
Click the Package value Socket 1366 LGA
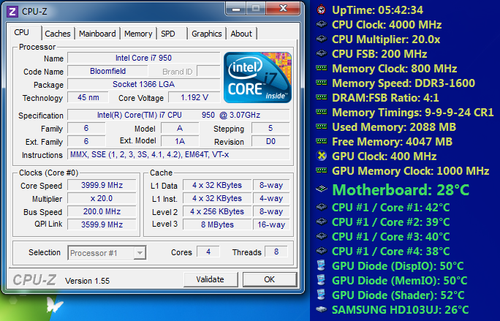(143, 84)
